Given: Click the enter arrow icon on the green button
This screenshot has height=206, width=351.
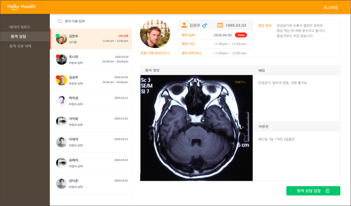Looking at the screenshot, I should 327,191.
